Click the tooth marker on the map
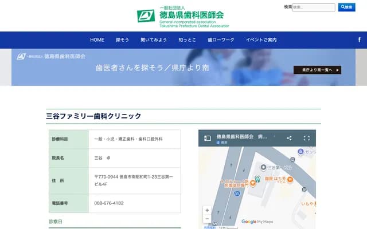 pyautogui.click(x=257, y=179)
